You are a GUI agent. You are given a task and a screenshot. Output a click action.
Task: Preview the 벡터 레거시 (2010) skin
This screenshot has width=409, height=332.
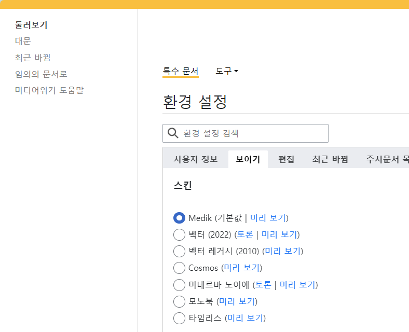tap(283, 251)
